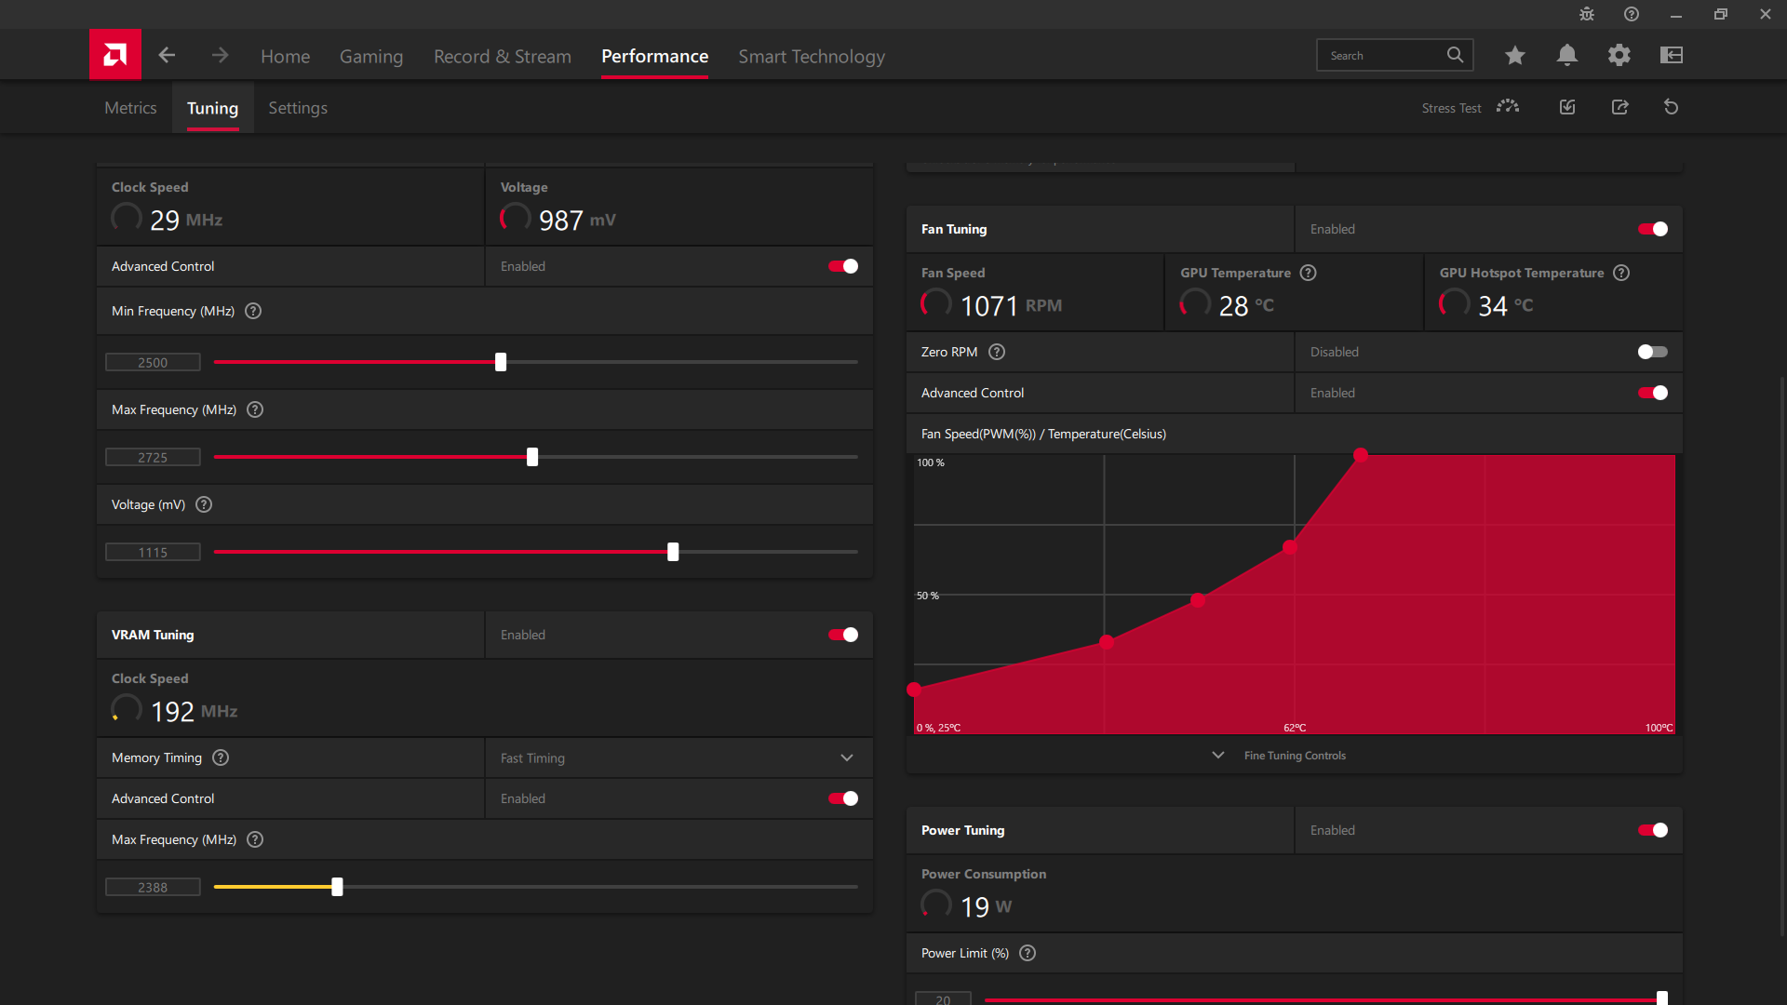Toggle the sidebar panel icon
Image resolution: width=1787 pixels, height=1005 pixels.
point(1672,55)
